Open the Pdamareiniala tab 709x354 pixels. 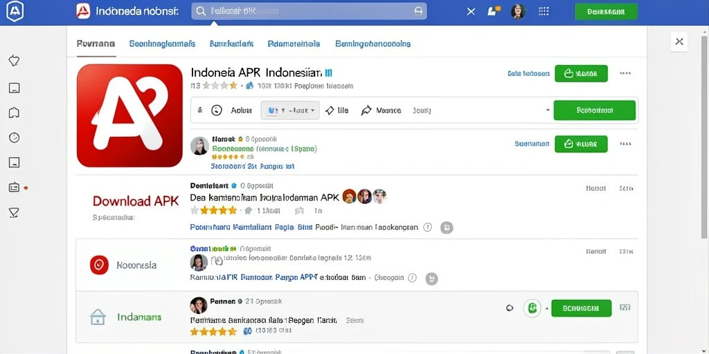point(294,44)
